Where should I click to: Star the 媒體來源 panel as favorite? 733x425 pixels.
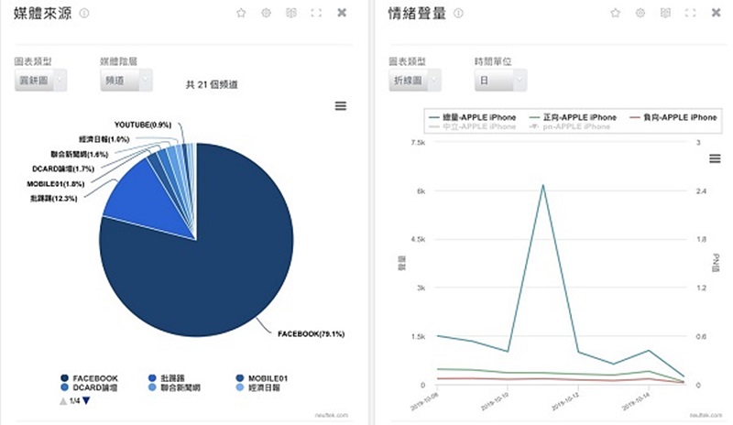click(241, 13)
